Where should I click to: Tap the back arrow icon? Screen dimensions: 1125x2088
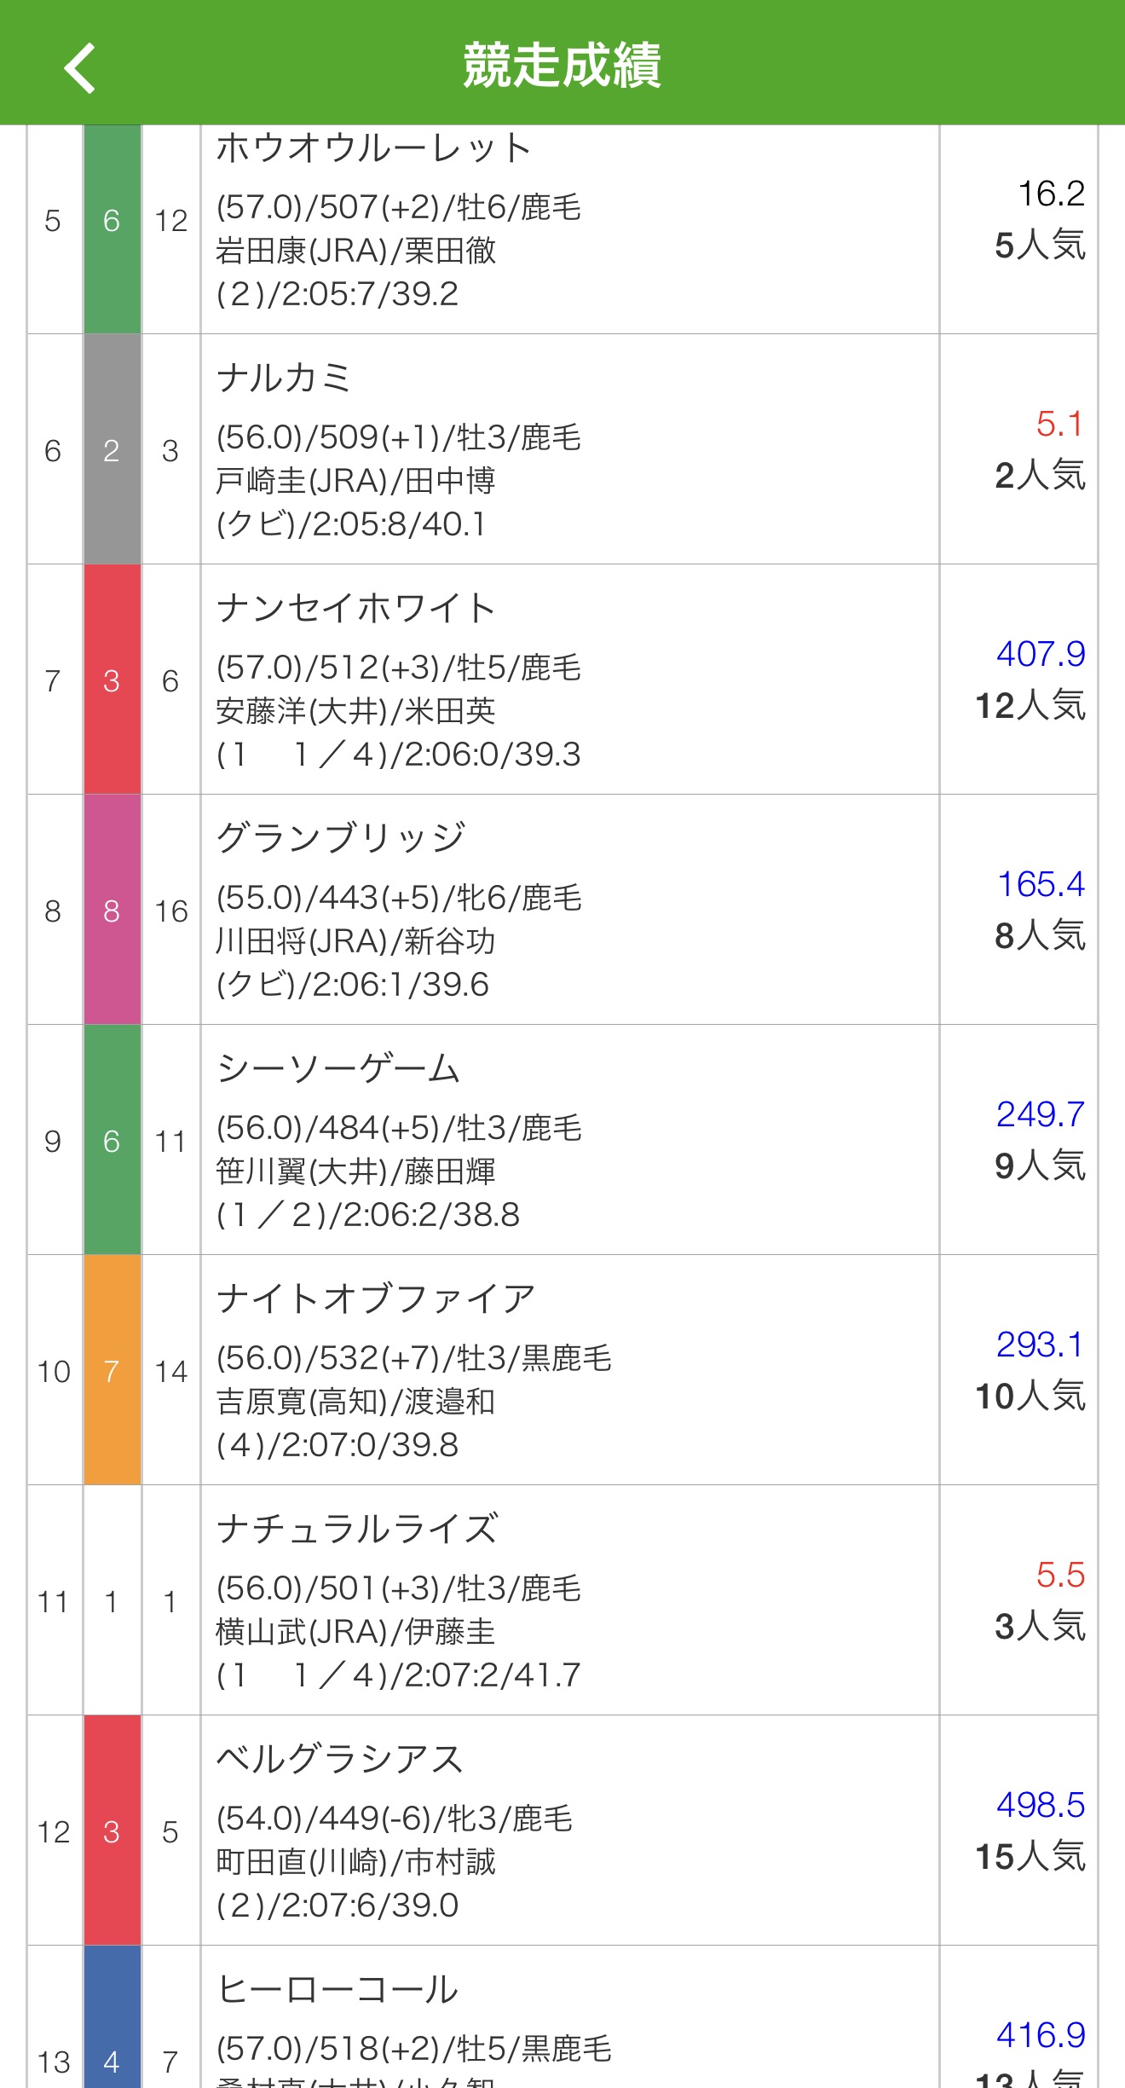click(80, 67)
